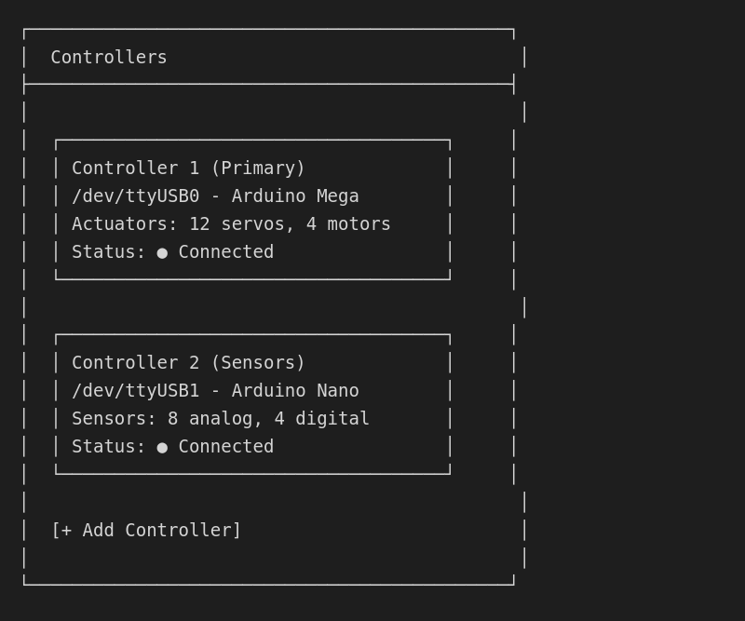This screenshot has width=745, height=621.
Task: Click "Connected" text under Controller 2
Action: [x=226, y=447]
